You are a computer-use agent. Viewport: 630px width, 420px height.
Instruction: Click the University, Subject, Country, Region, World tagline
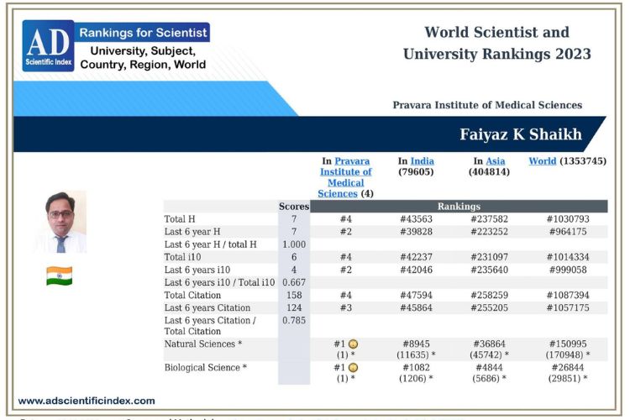click(143, 57)
